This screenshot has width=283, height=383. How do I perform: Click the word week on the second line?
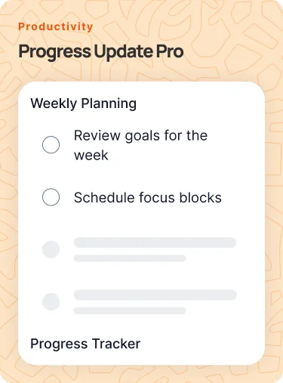(91, 156)
